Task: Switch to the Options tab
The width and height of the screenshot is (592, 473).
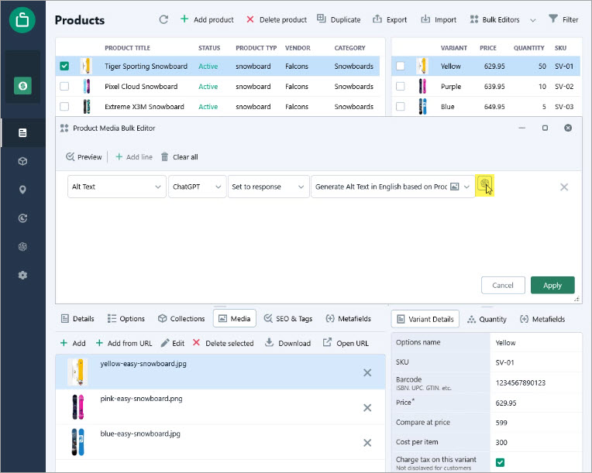Action: point(126,319)
